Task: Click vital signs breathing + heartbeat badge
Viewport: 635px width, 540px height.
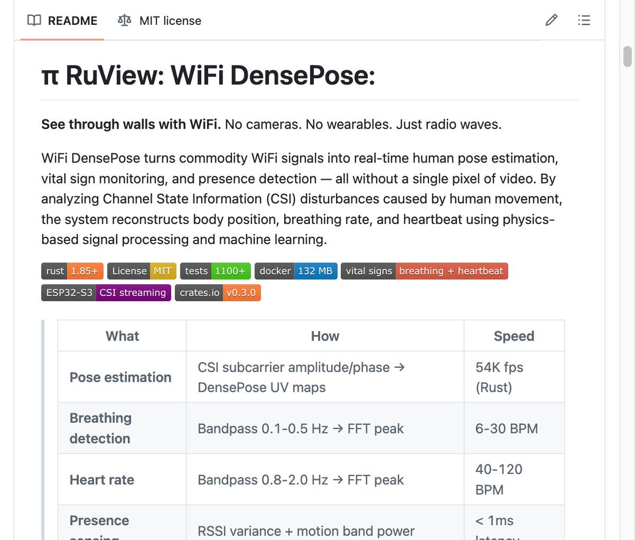Action: coord(424,271)
